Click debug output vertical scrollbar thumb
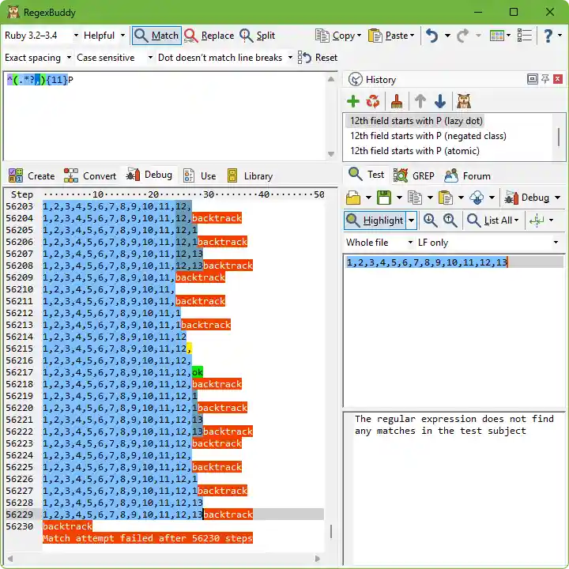This screenshot has width=569, height=569. point(331,531)
